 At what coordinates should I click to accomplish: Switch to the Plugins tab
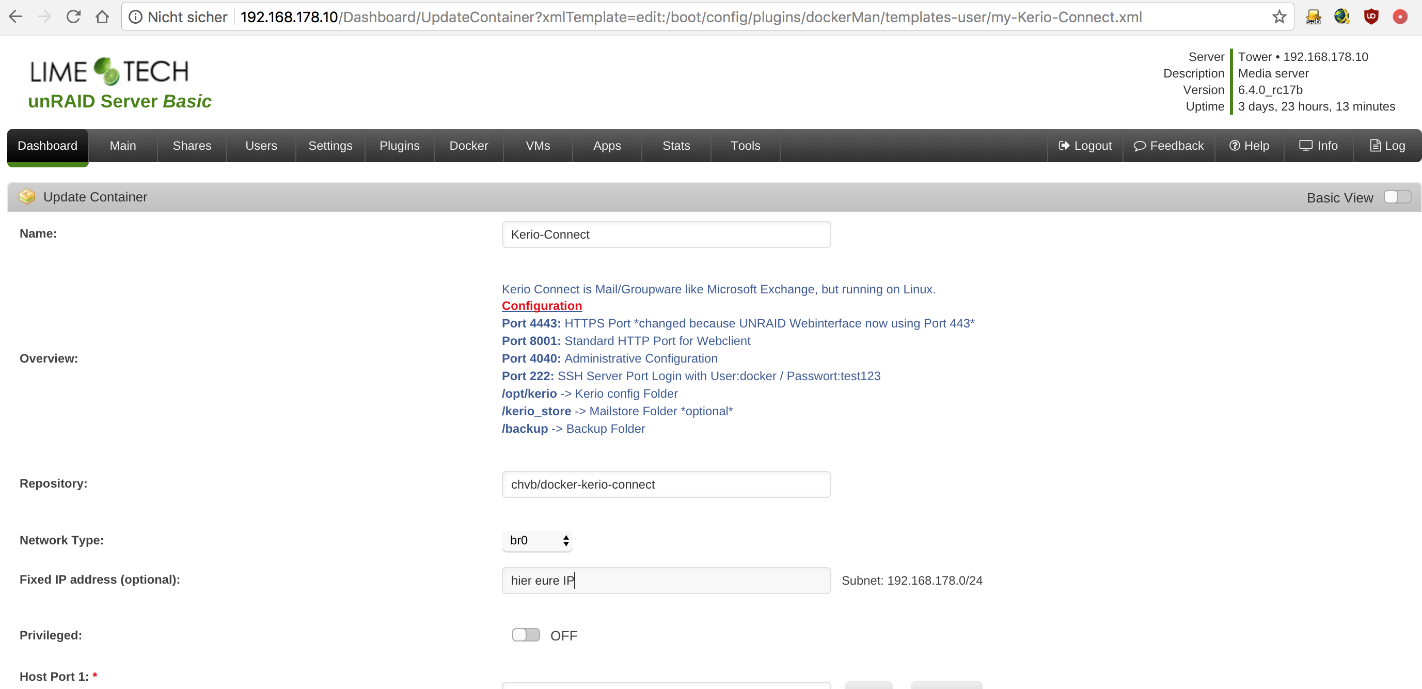tap(400, 146)
